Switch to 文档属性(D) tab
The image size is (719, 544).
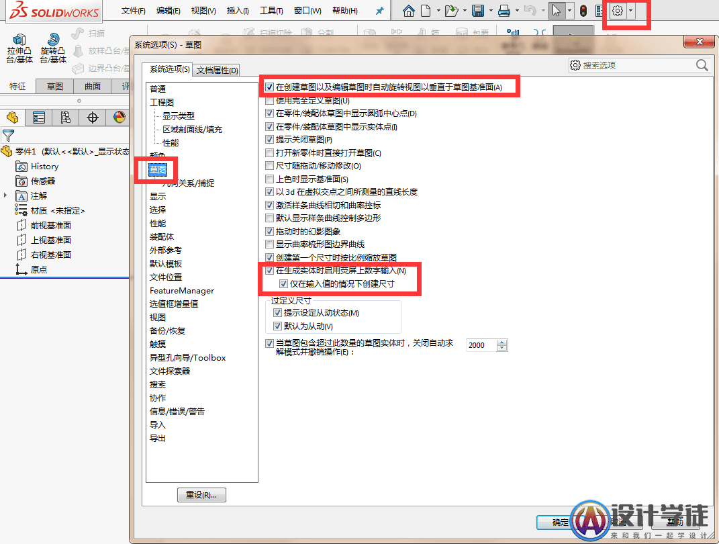[x=218, y=70]
